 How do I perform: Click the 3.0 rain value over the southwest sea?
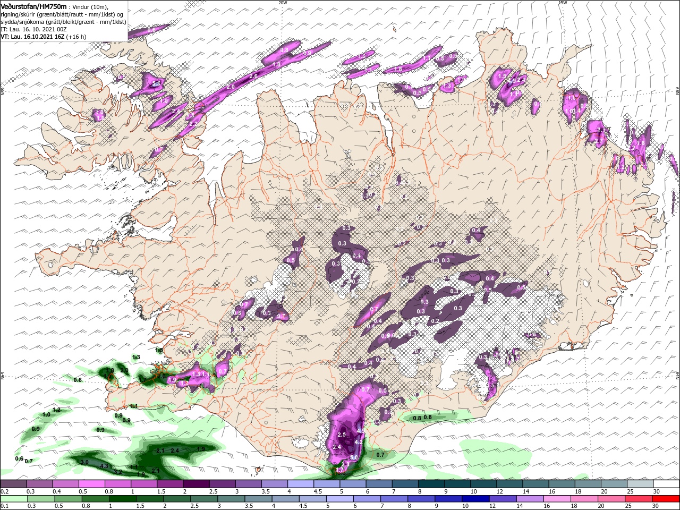point(84,463)
